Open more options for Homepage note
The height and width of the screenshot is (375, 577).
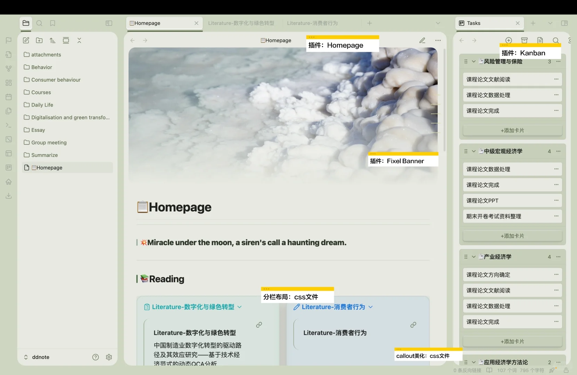click(438, 40)
